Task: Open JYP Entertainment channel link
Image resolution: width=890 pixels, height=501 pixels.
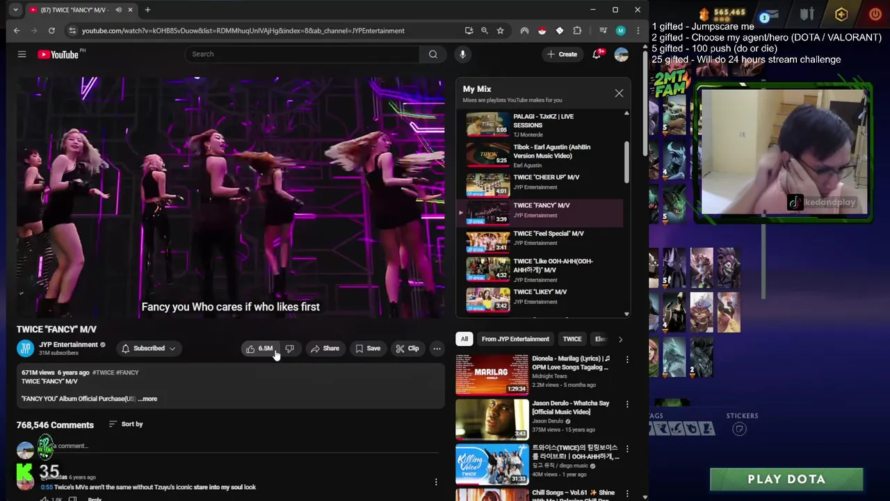Action: (68, 345)
